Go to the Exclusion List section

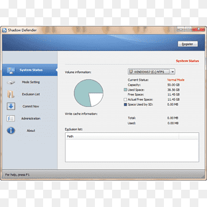tap(30, 94)
